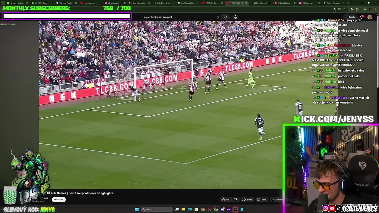Dislike the Luis Suarez video
This screenshot has width=379, height=213.
click(x=235, y=199)
